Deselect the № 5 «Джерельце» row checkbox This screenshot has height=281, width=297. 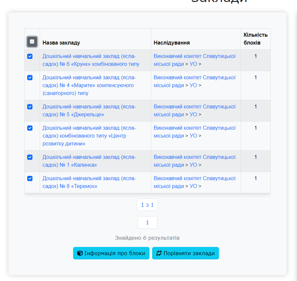coord(30,107)
